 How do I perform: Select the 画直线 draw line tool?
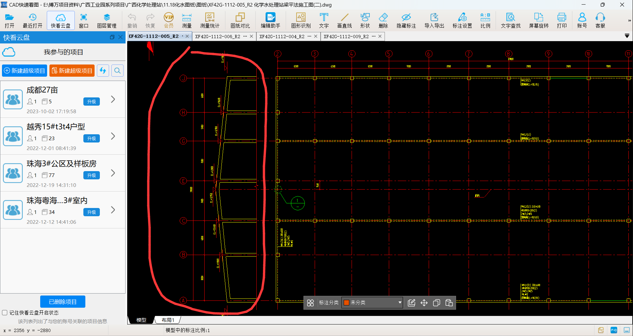[x=345, y=20]
